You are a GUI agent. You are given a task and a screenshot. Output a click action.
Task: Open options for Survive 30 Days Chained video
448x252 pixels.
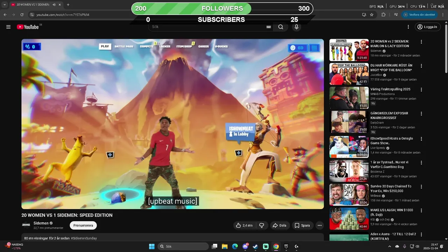coord(421,187)
